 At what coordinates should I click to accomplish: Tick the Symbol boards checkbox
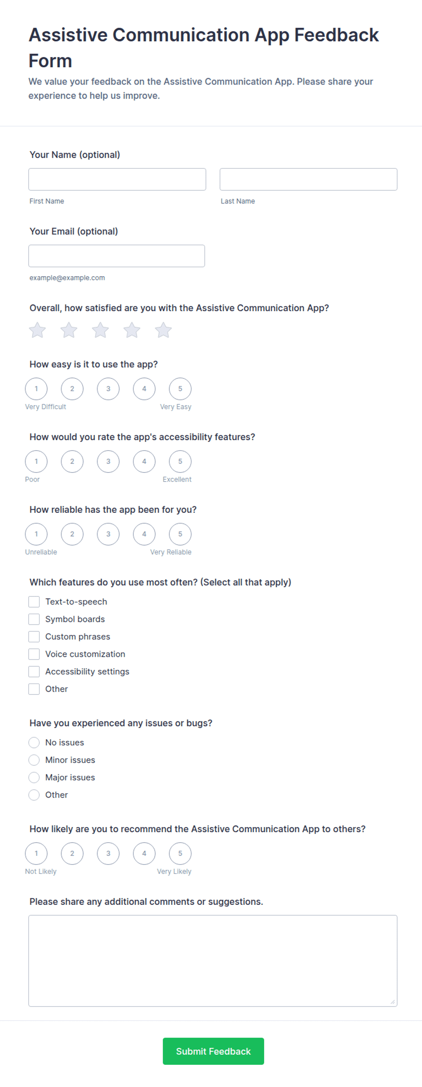34,619
